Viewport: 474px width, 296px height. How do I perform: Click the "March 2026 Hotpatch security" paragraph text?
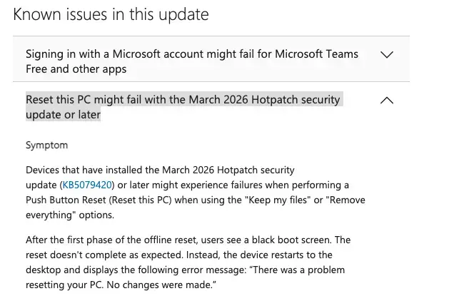tap(228, 170)
